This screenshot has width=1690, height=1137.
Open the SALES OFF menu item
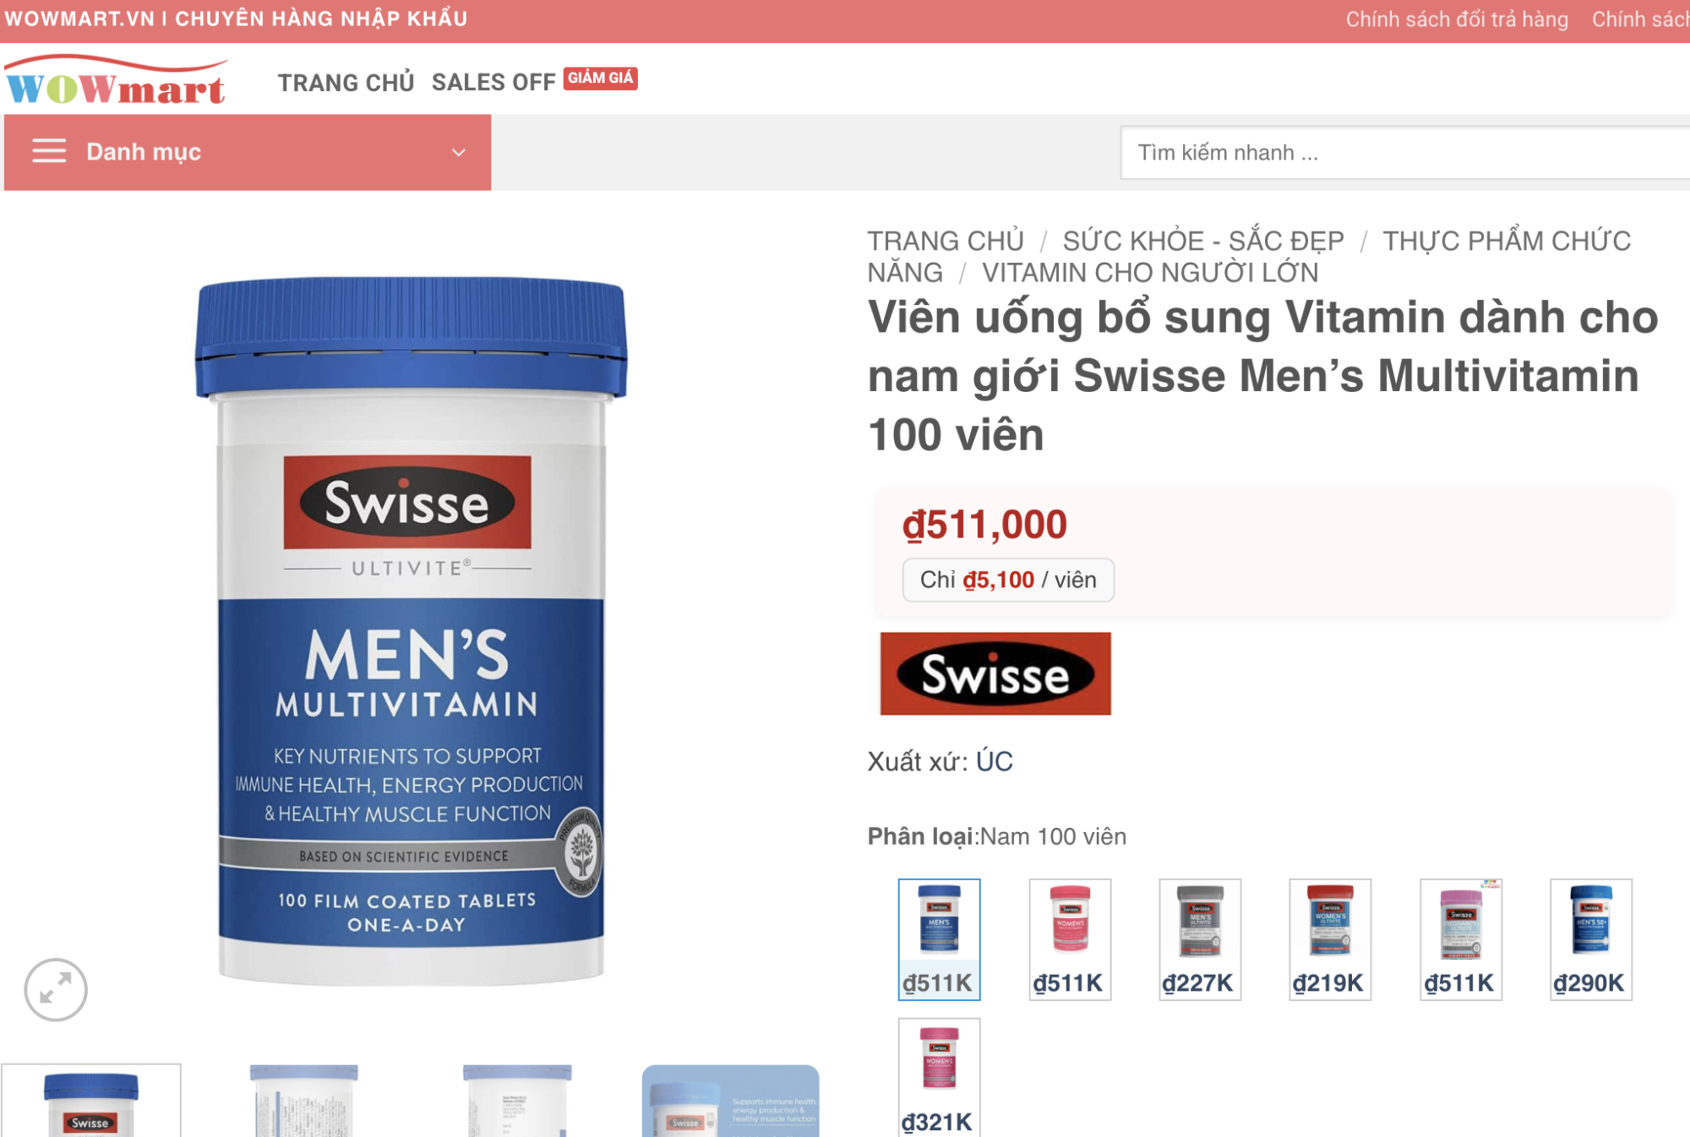coord(493,83)
